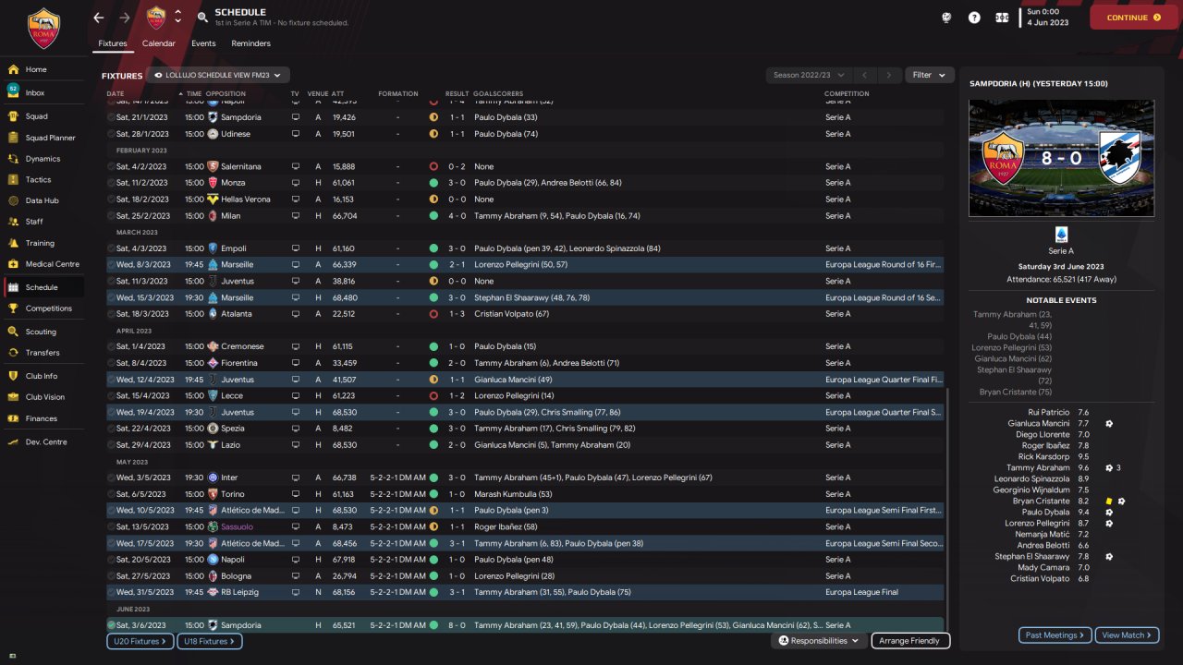Click the Training cone icon
1183x665 pixels.
(x=13, y=243)
